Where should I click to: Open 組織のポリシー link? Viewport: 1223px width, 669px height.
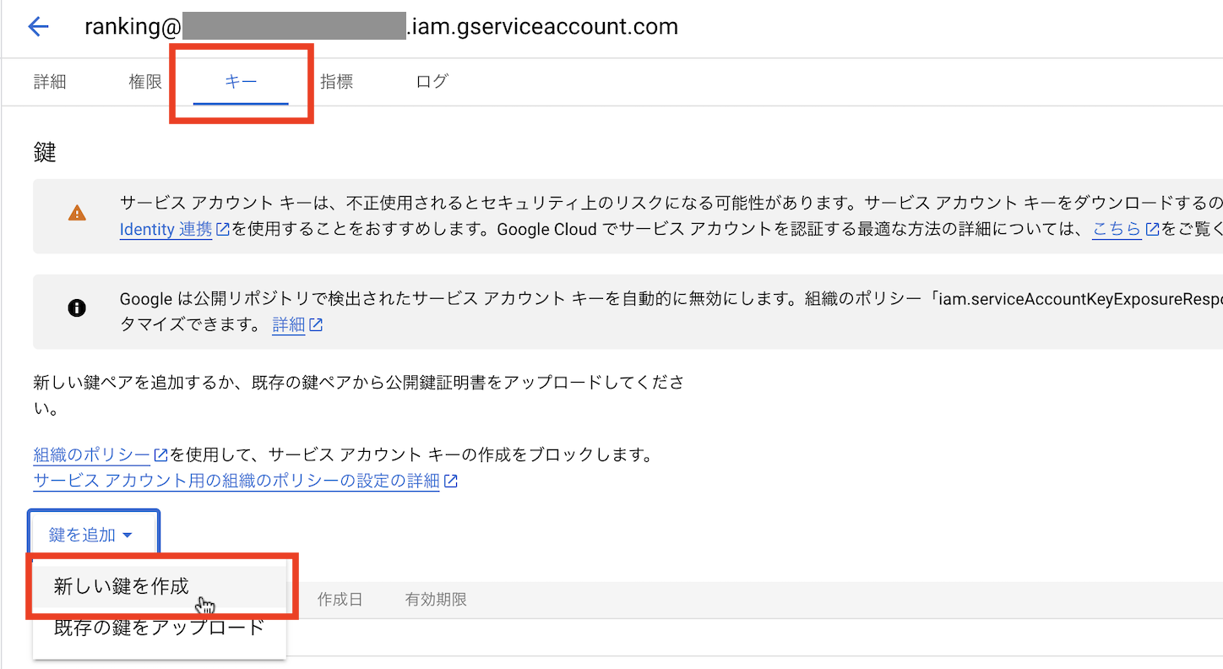(x=91, y=455)
